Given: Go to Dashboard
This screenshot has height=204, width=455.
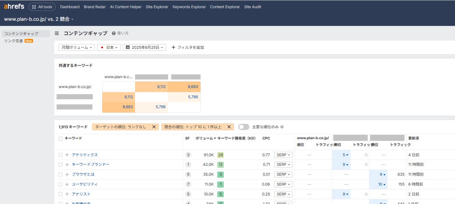Looking at the screenshot, I should click(x=70, y=7).
